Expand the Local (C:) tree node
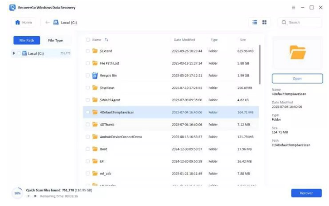This screenshot has width=329, height=206. point(14,53)
